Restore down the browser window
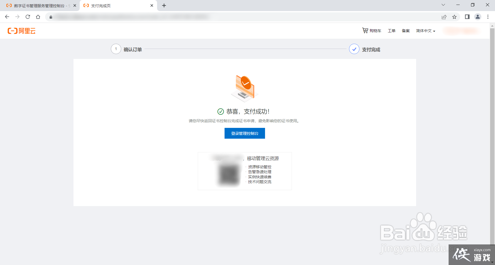The image size is (495, 265). pyautogui.click(x=473, y=5)
